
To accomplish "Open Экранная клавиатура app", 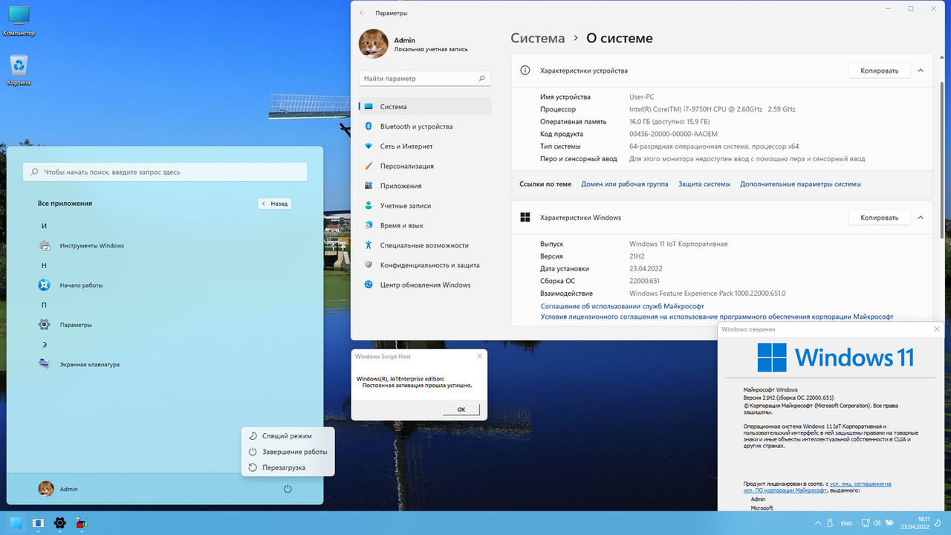I will 79,364.
